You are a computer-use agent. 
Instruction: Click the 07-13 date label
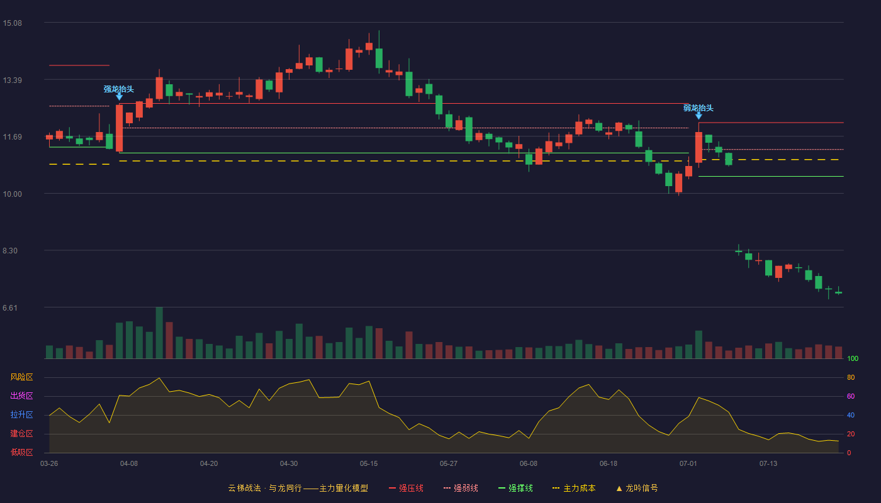[768, 463]
